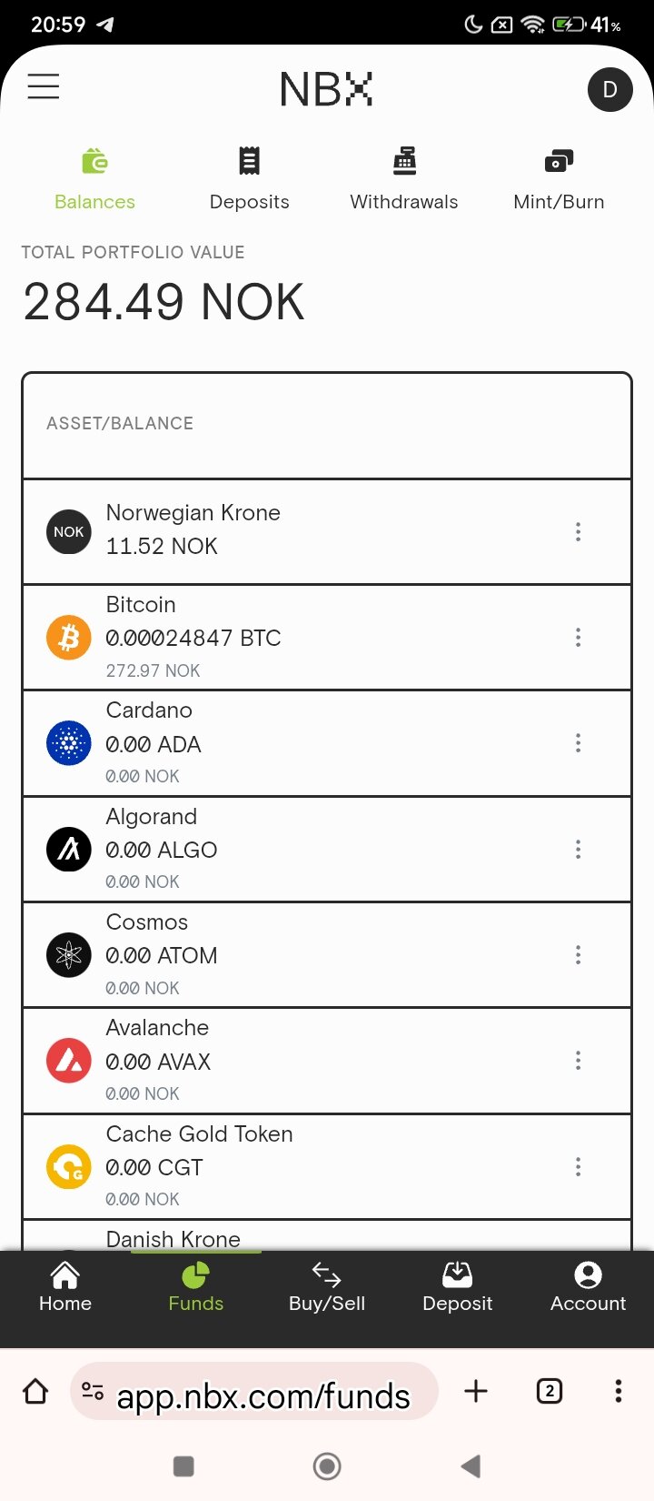654x1501 pixels.
Task: Tap the Algorand asset logo
Action: tap(69, 850)
